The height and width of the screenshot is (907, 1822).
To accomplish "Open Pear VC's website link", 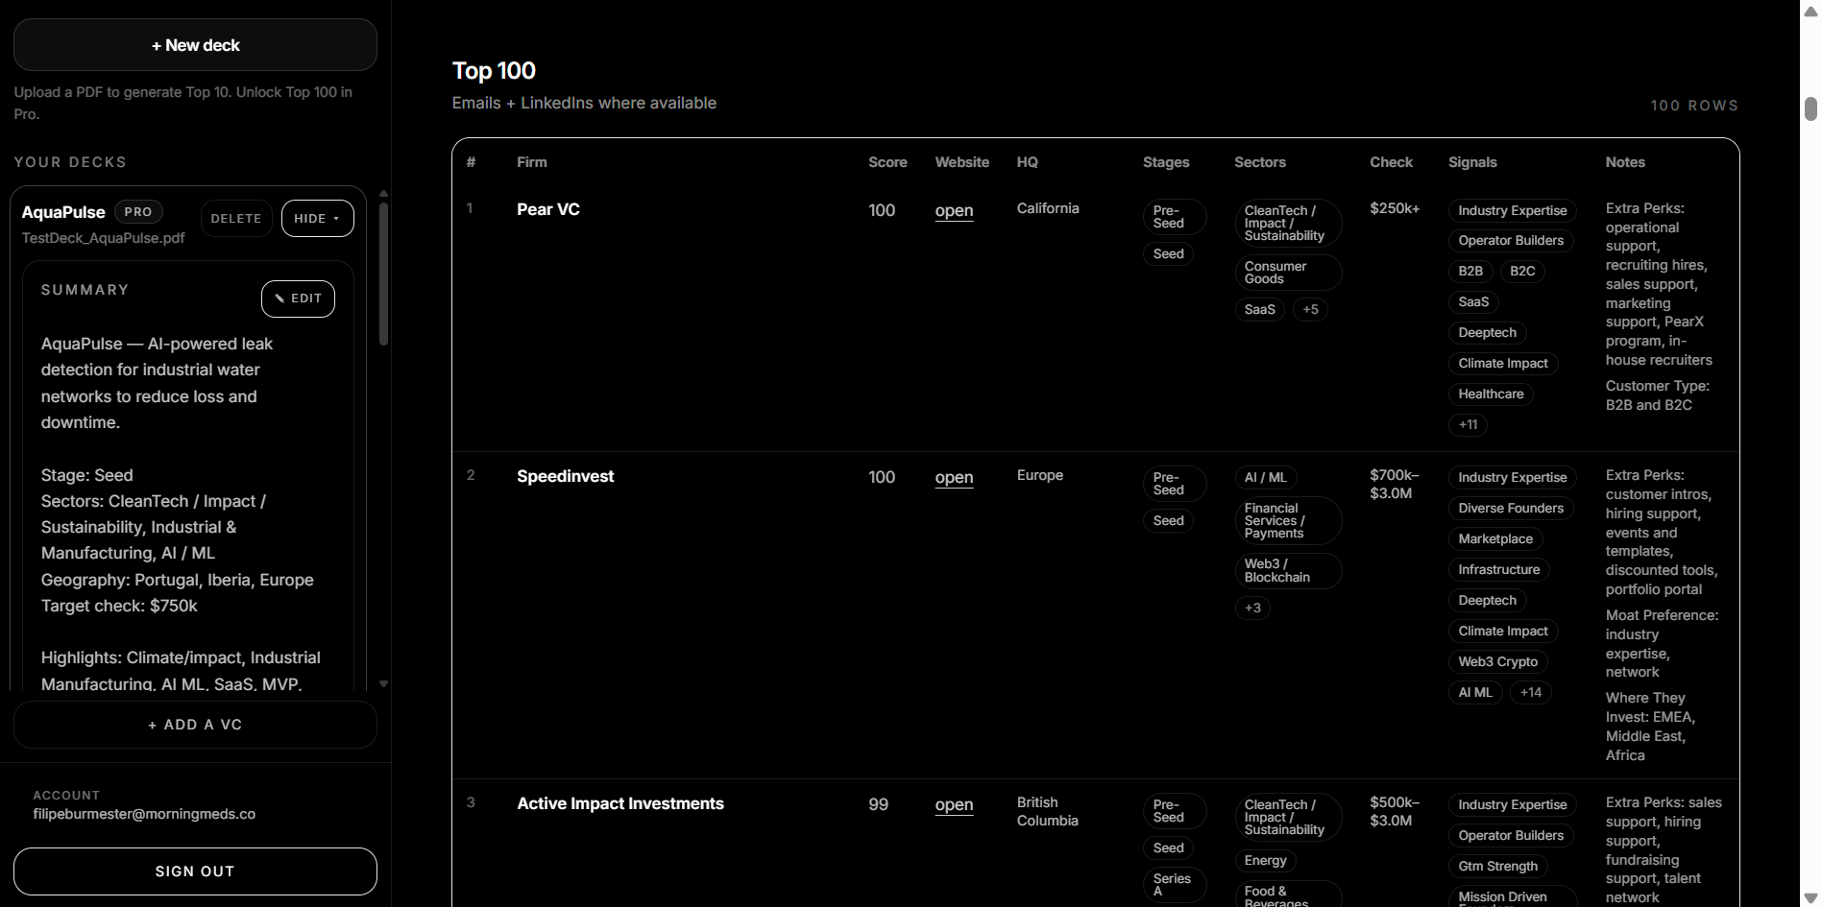I will point(953,210).
